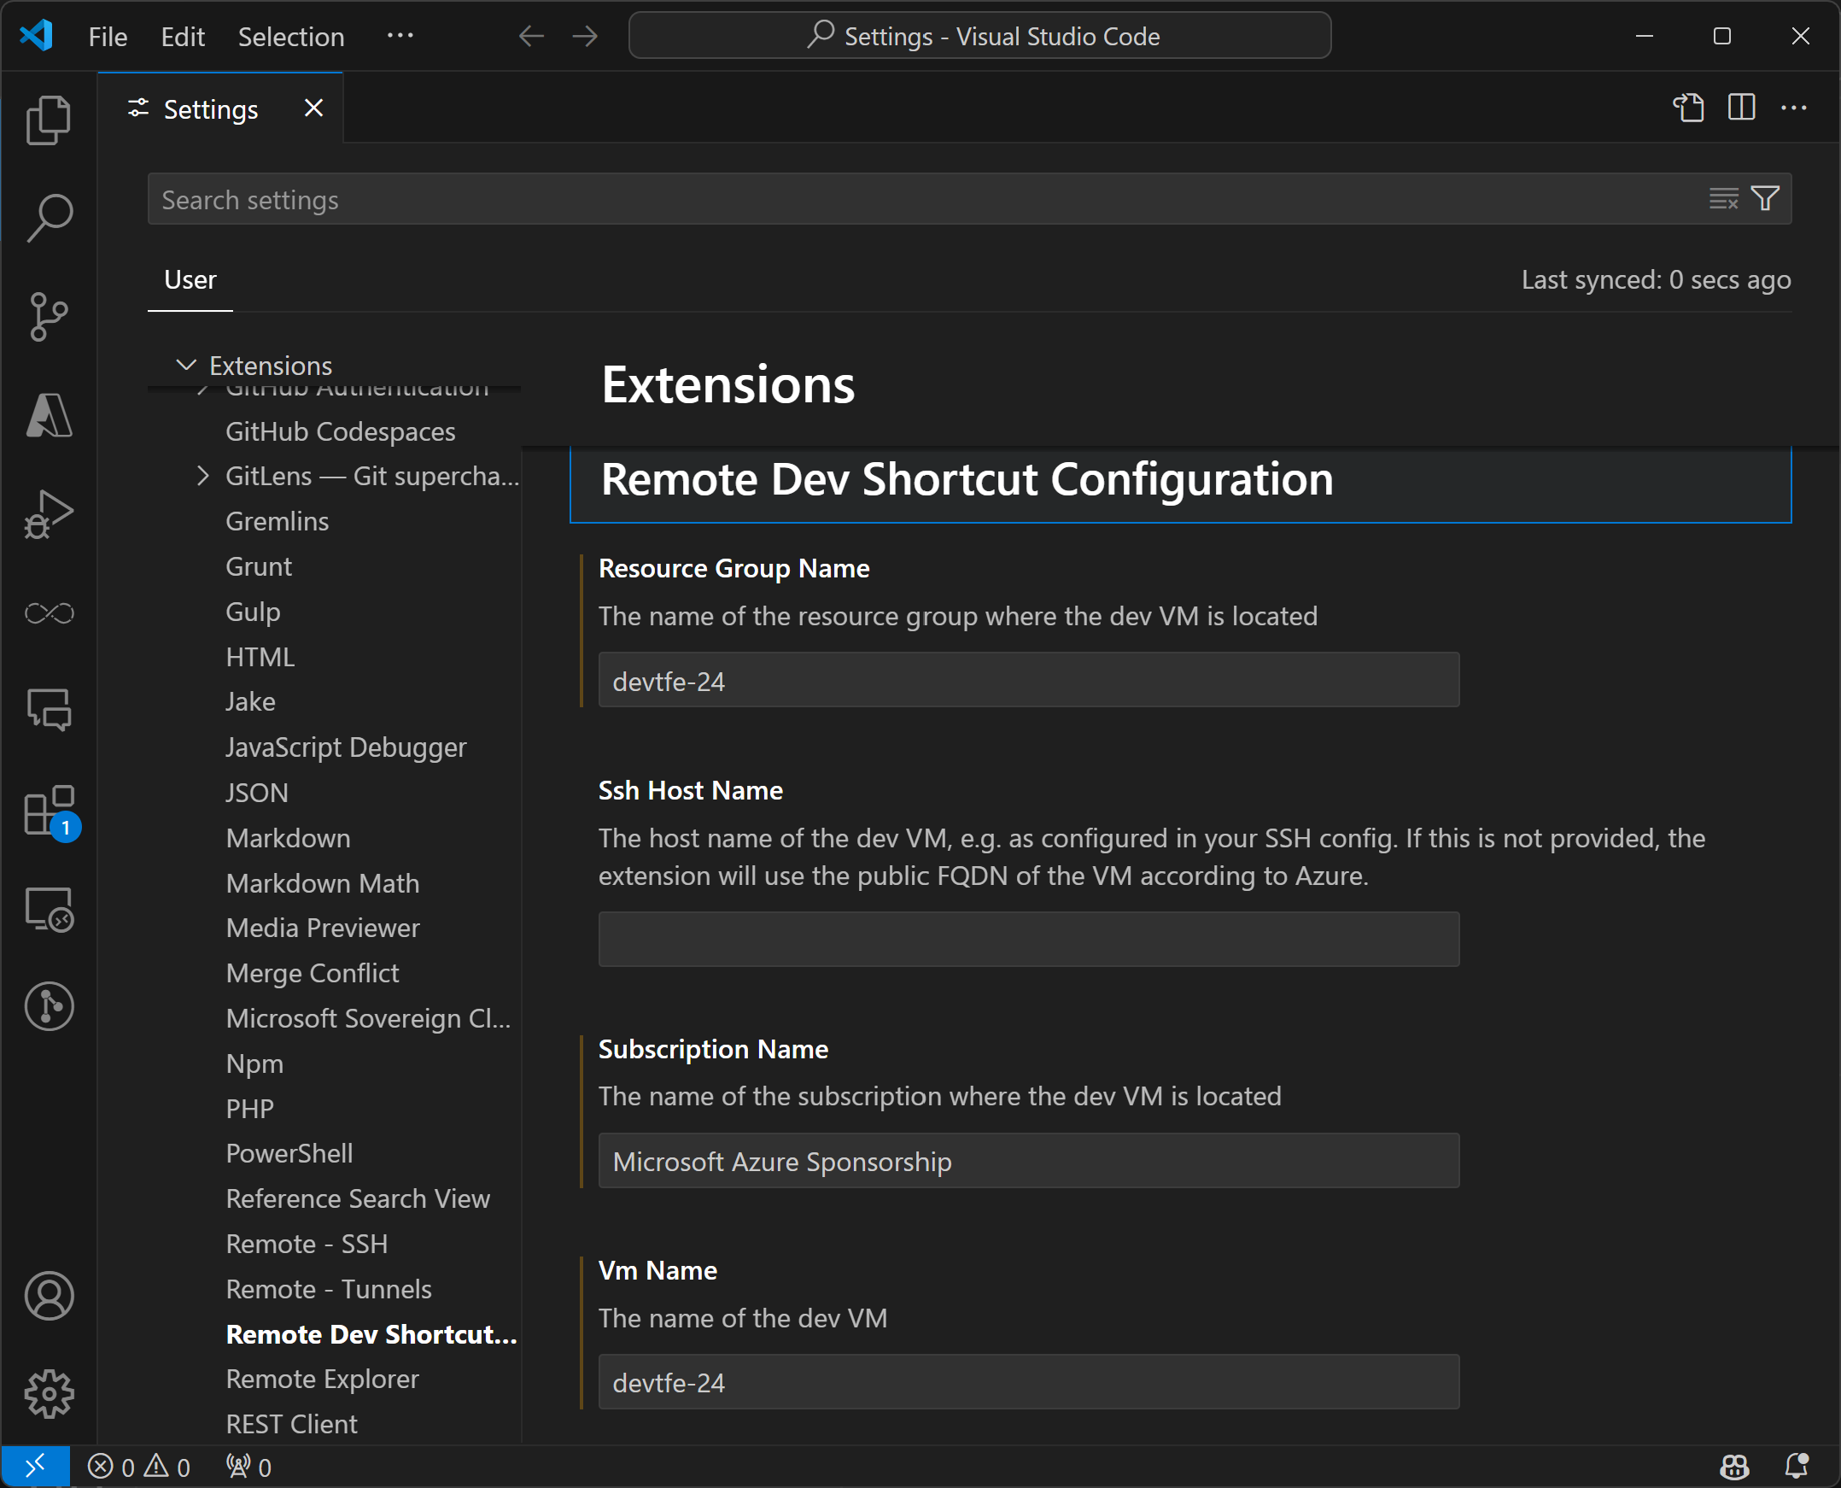Select Microsoft Sovereign Cloud tree entry

368,1018
